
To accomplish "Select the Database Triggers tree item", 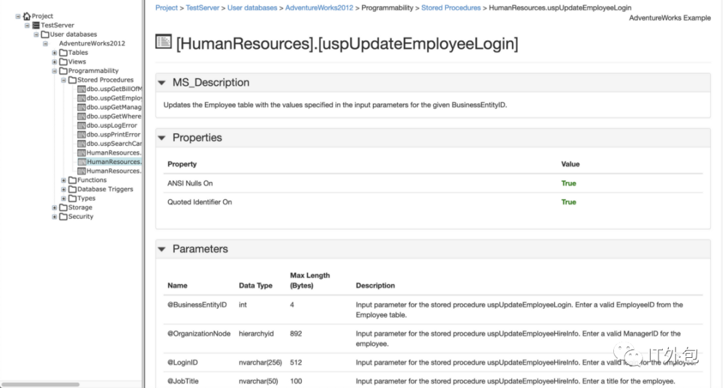I will pos(105,189).
